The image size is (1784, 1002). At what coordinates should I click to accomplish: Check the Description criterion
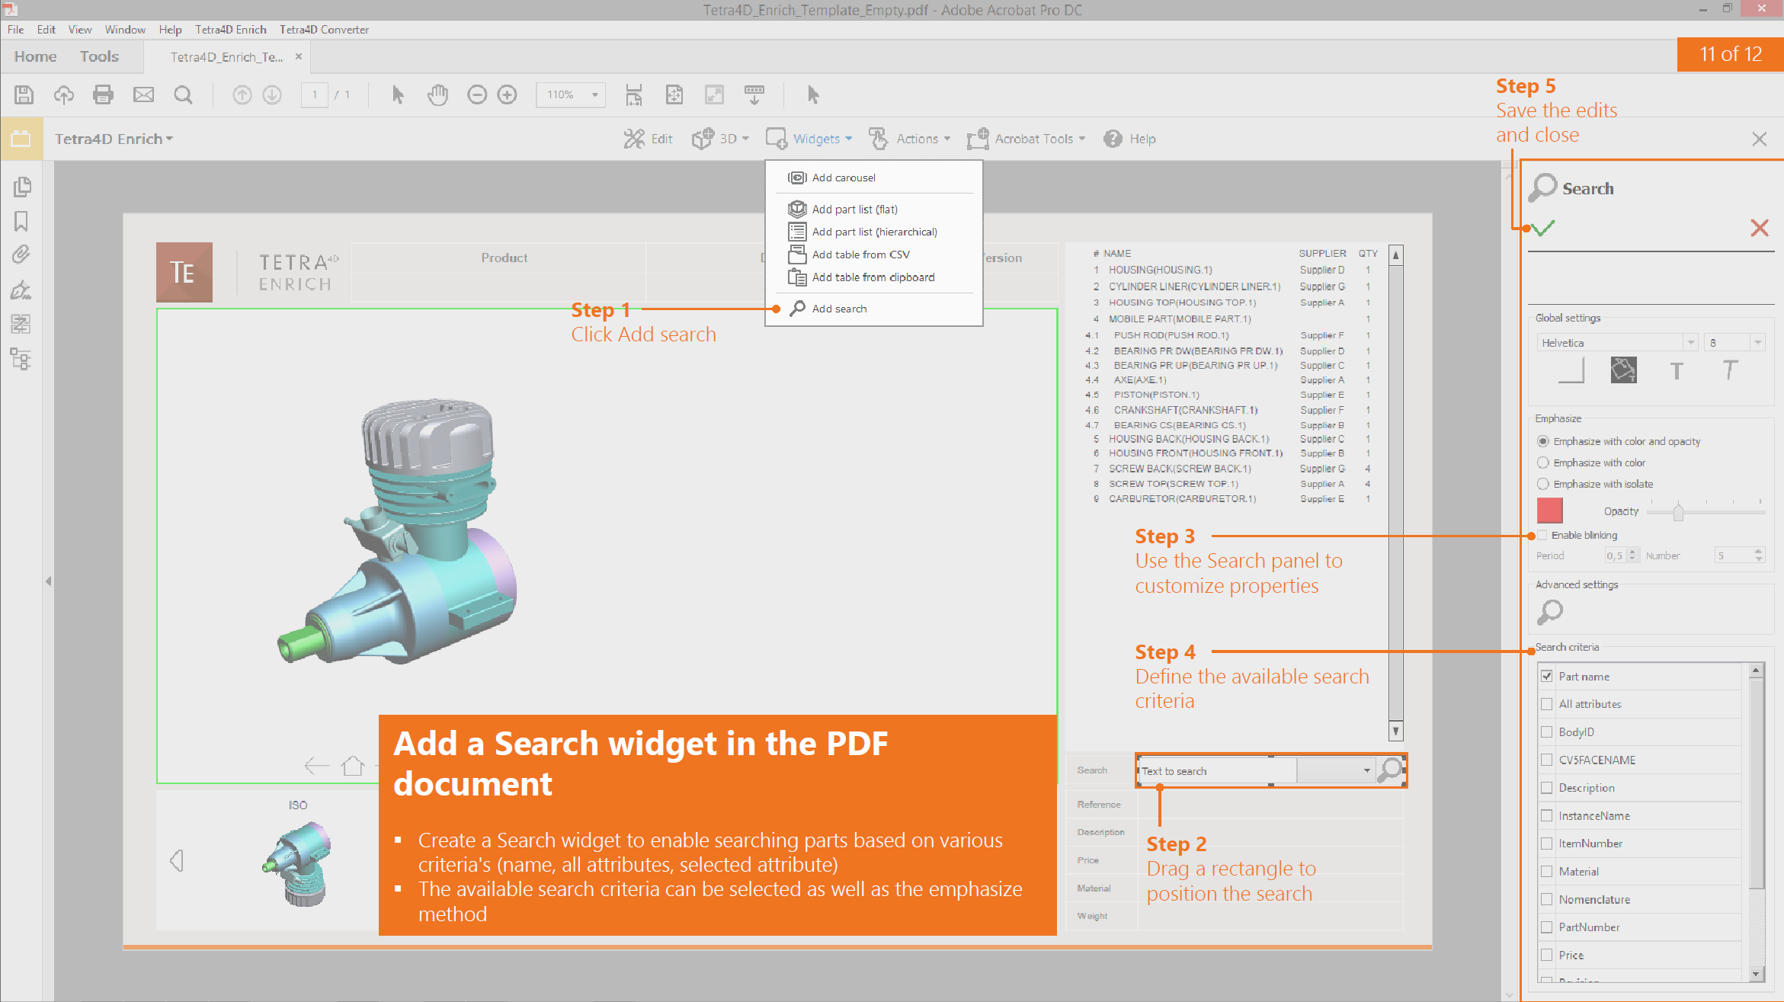1547,788
